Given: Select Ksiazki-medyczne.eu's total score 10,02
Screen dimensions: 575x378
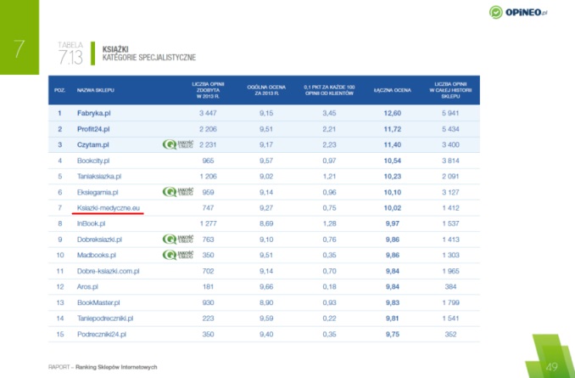Looking at the screenshot, I should (x=393, y=208).
